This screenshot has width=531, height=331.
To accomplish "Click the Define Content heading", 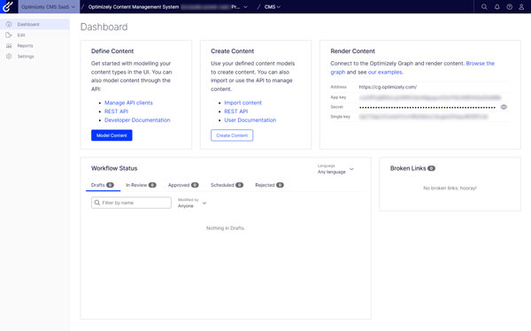I will [x=112, y=51].
